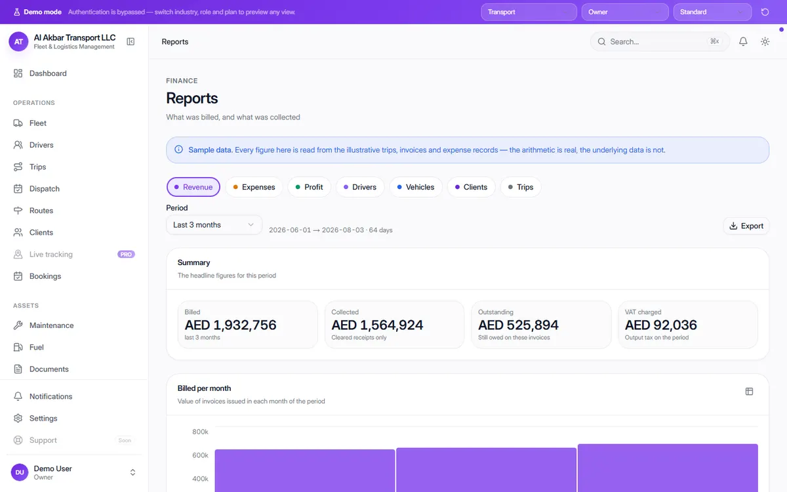The width and height of the screenshot is (787, 492).
Task: Click the Live tracking pin icon
Action: 18,255
